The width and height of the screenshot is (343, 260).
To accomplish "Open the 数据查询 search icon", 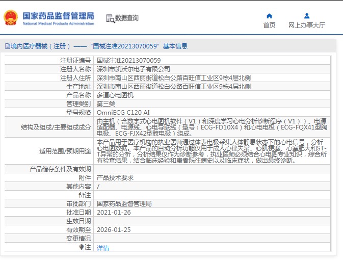I will point(111,18).
